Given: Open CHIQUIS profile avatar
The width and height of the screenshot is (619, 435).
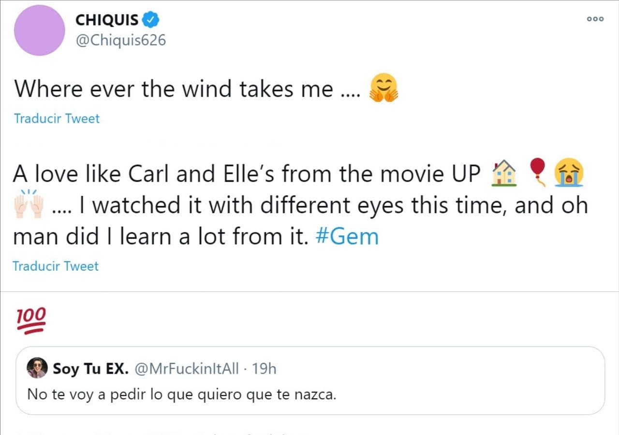Looking at the screenshot, I should [39, 30].
